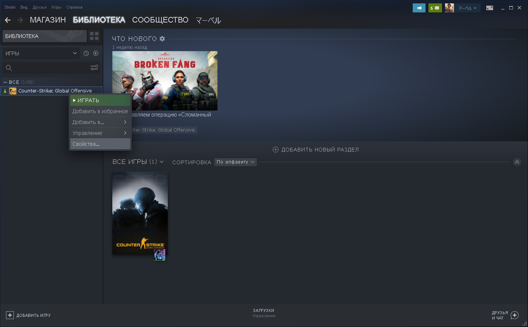Click the friends chat plus icon
The width and height of the screenshot is (528, 327).
click(515, 315)
